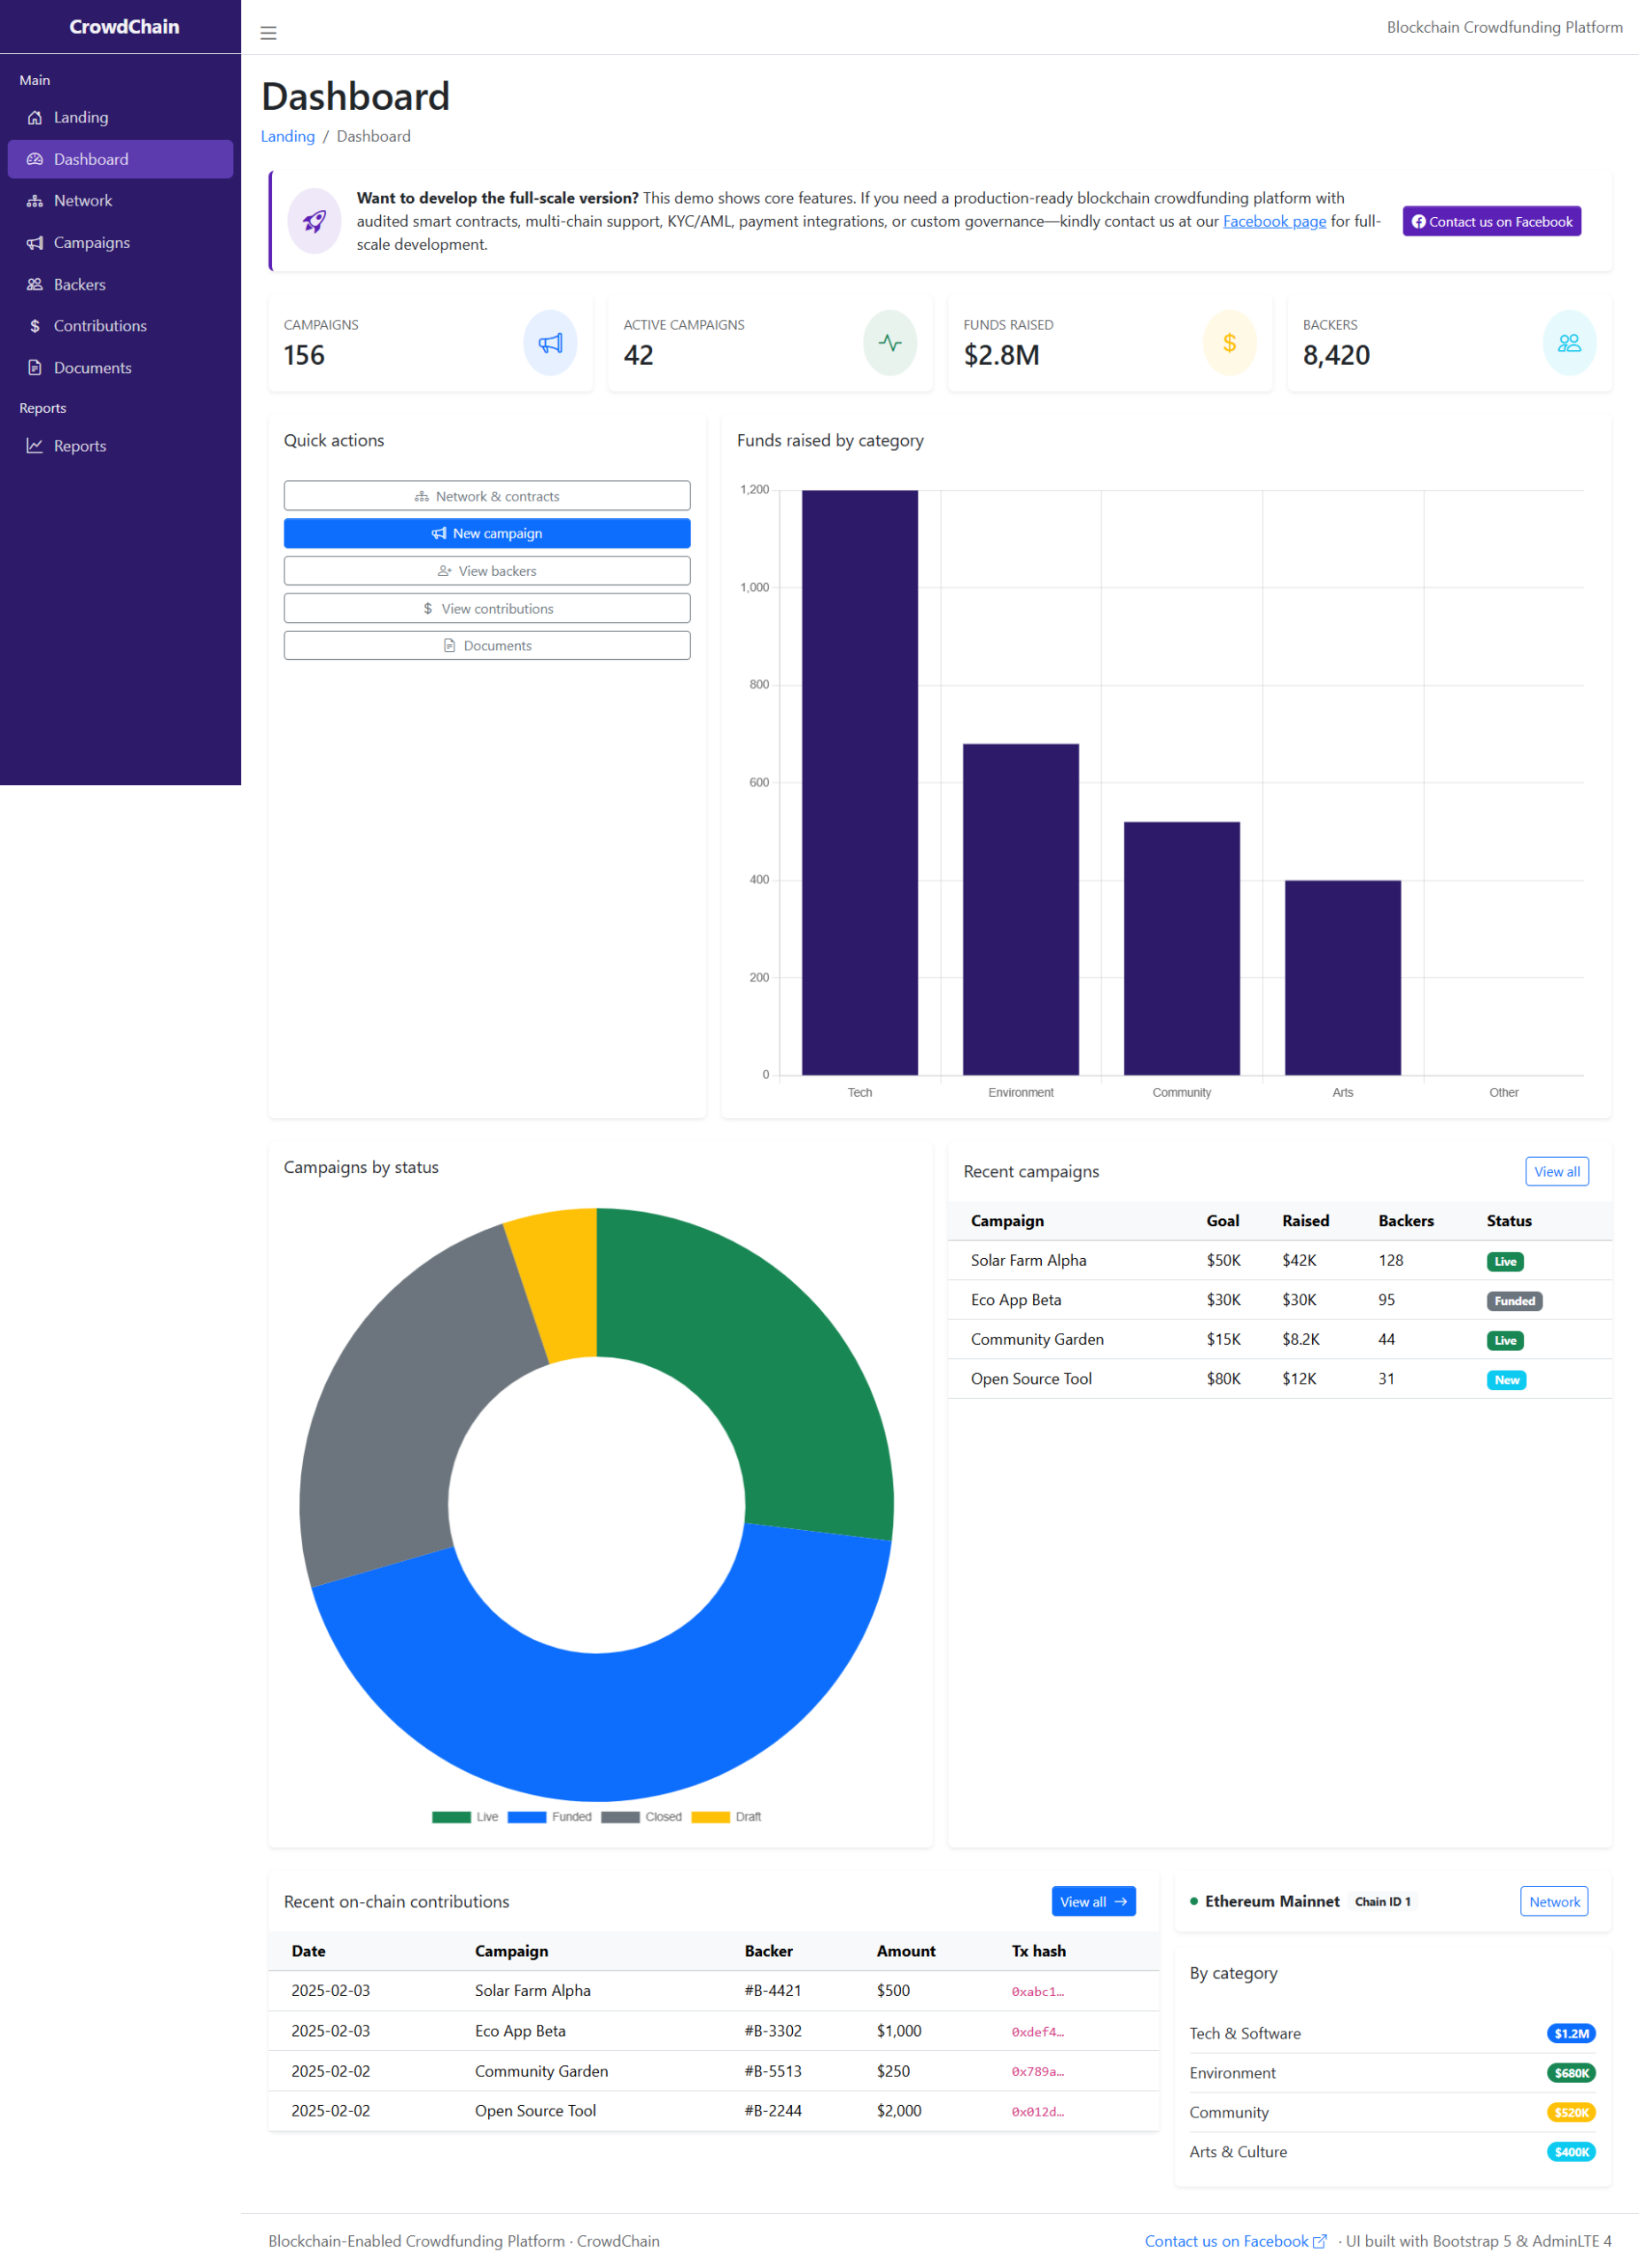Click the Facebook page link in the banner
This screenshot has width=1639, height=2268.
(1273, 221)
